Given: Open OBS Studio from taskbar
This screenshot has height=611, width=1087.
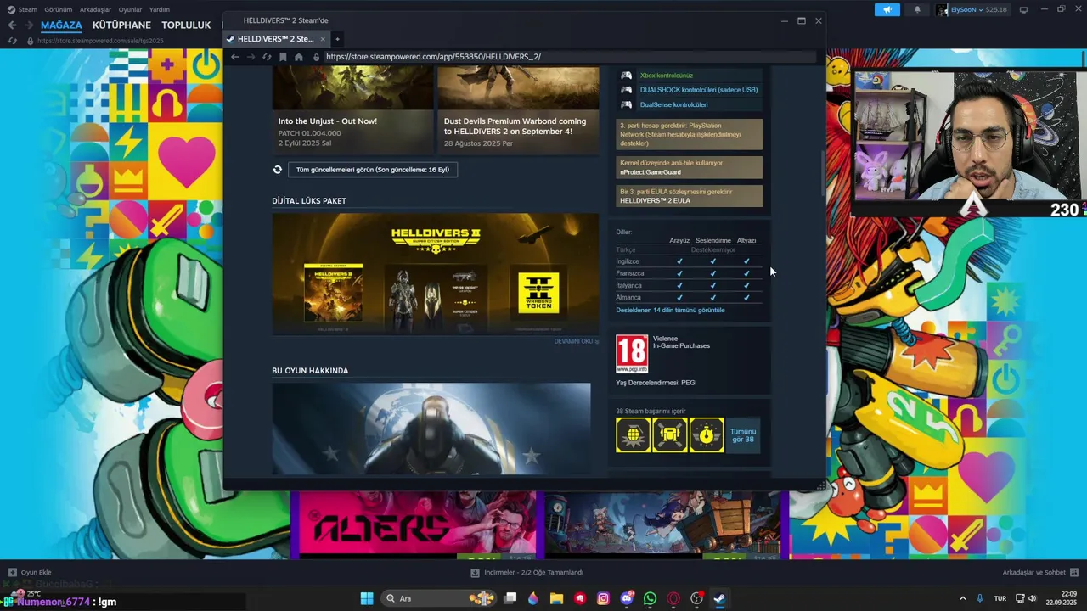Looking at the screenshot, I should click(696, 598).
